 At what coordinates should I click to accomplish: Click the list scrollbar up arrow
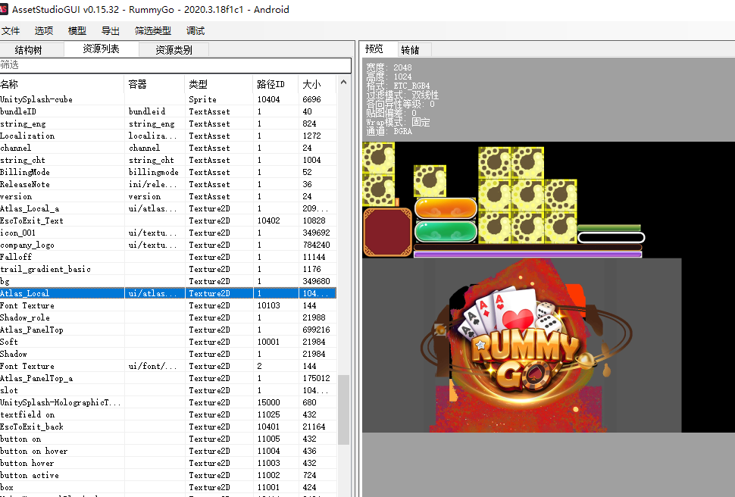(x=343, y=82)
